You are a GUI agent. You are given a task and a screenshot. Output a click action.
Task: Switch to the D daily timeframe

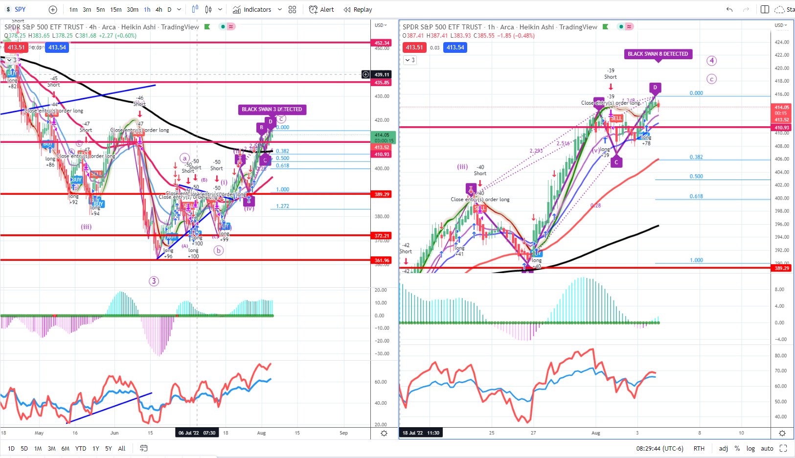pos(169,10)
